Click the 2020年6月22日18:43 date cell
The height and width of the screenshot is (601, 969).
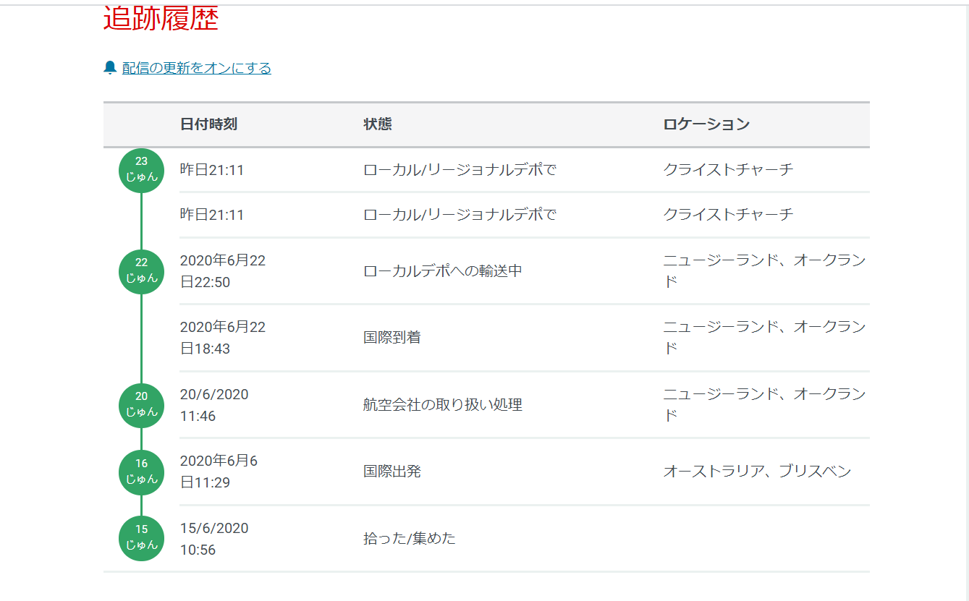tap(223, 338)
